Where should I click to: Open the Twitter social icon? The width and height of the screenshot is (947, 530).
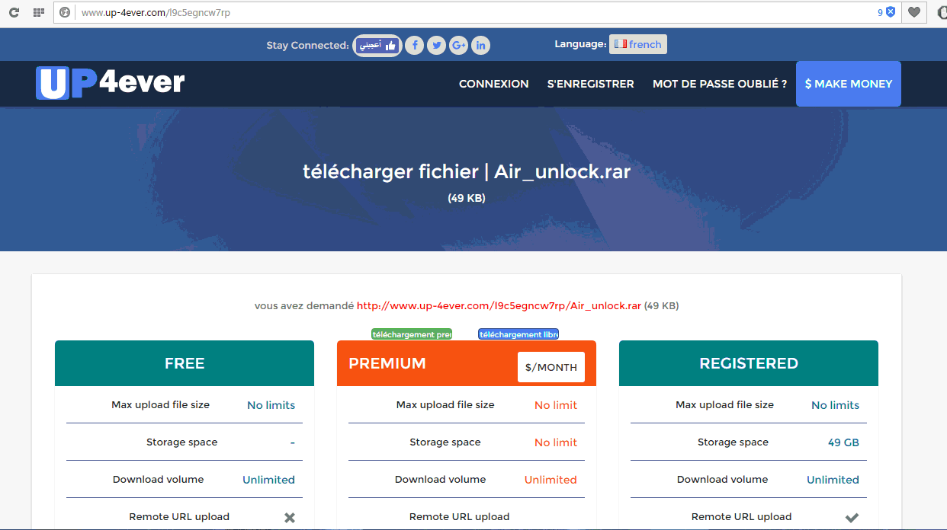(x=436, y=46)
